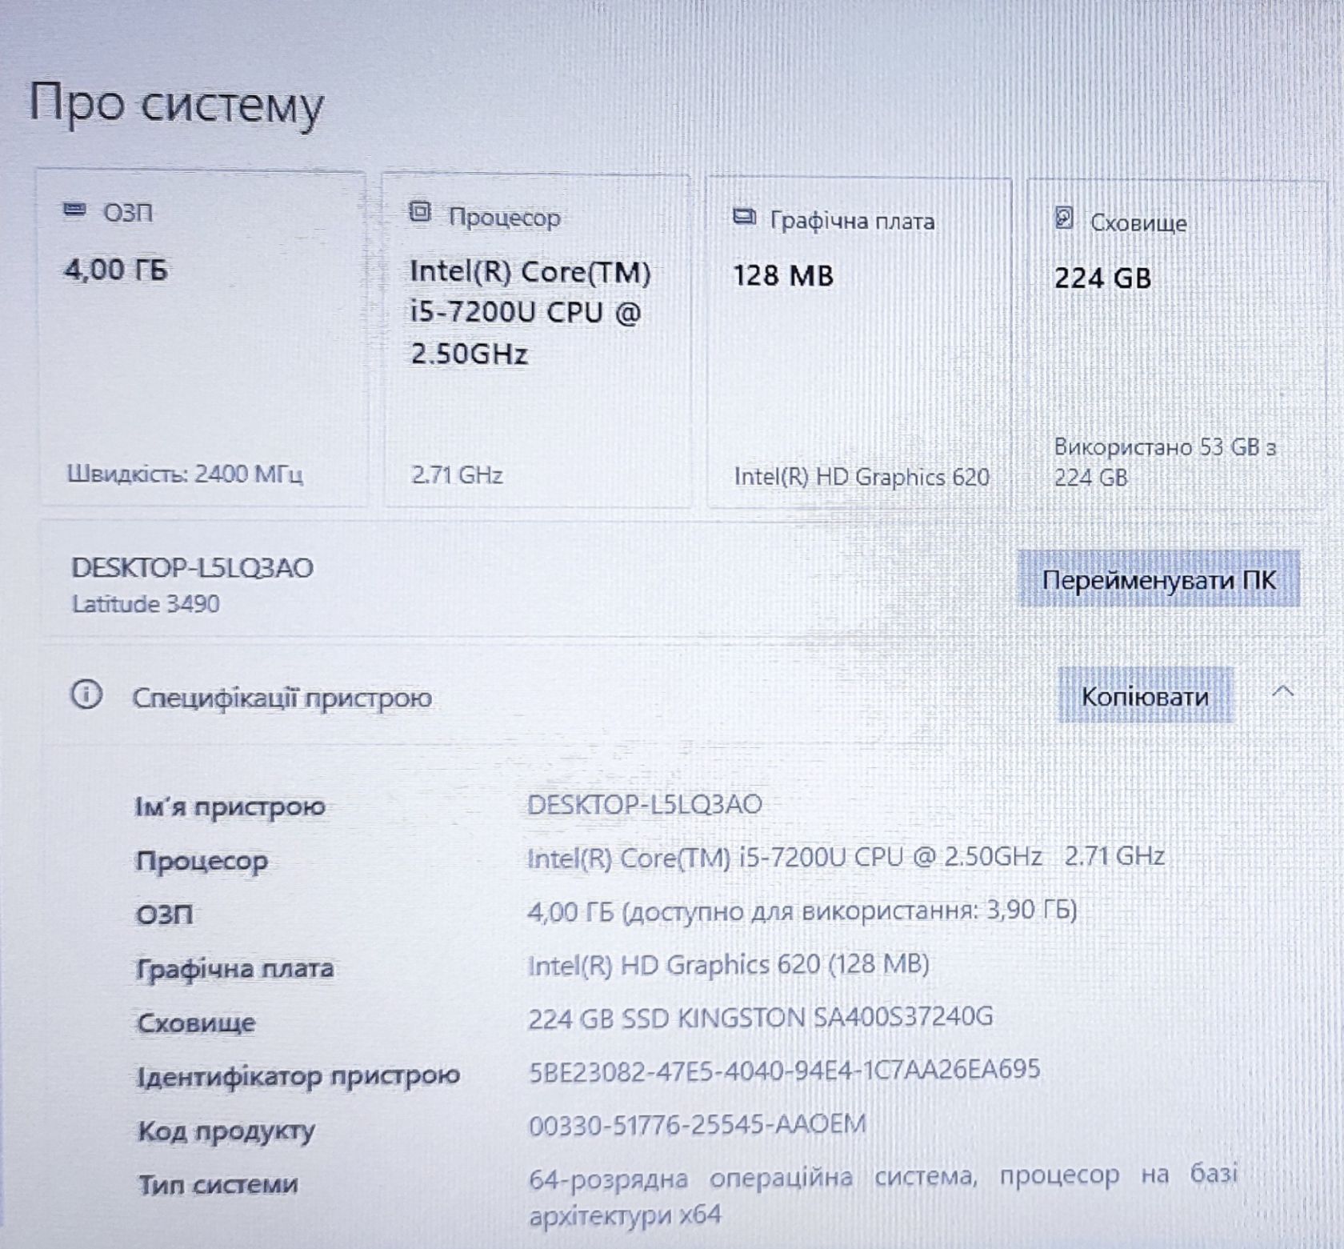Click the Ідентифікатор пристрою label
The image size is (1344, 1249).
(298, 1076)
